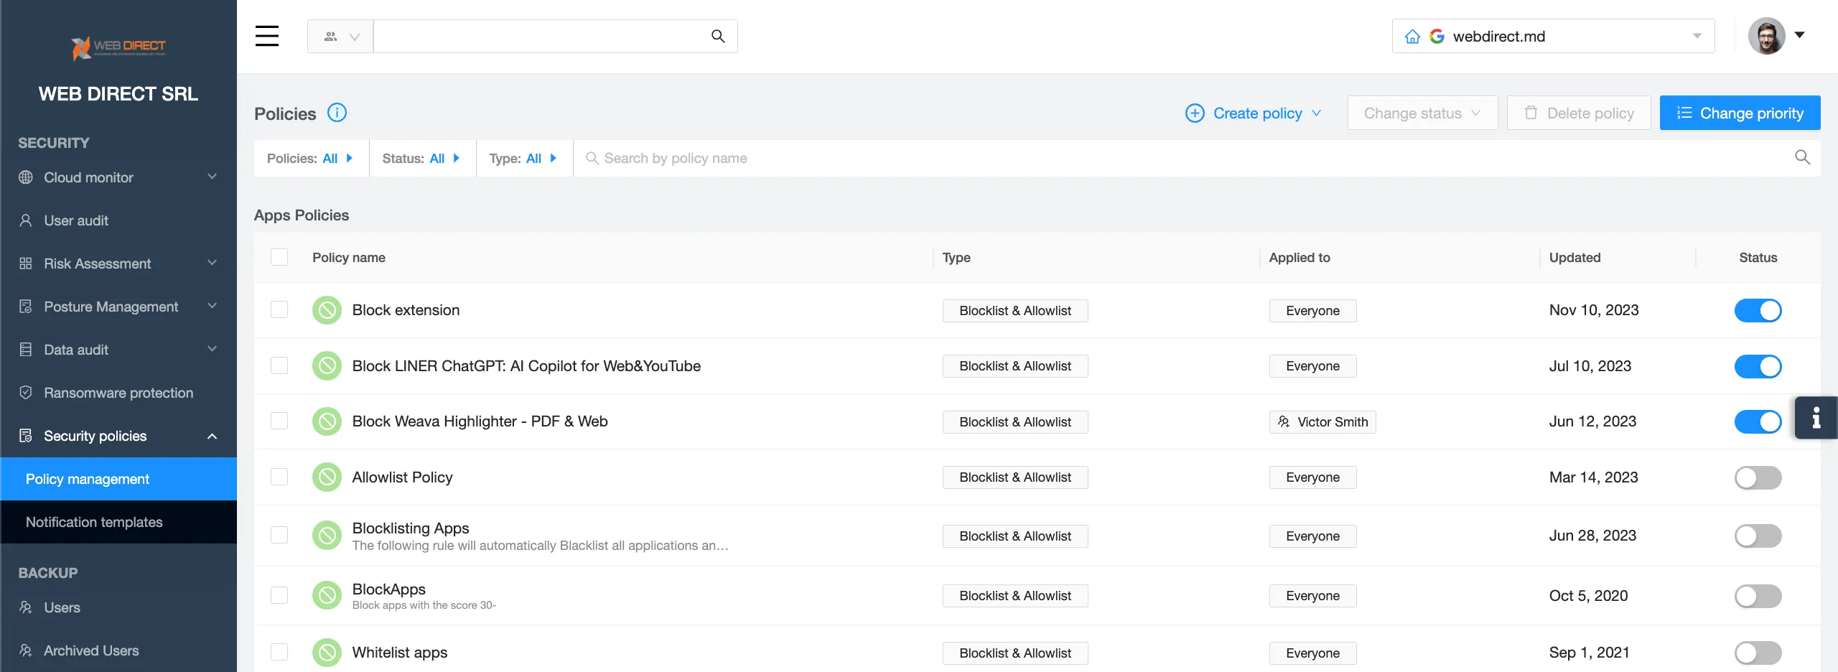Screen dimensions: 1838x672
Task: Click the user profile avatar
Action: [1766, 36]
